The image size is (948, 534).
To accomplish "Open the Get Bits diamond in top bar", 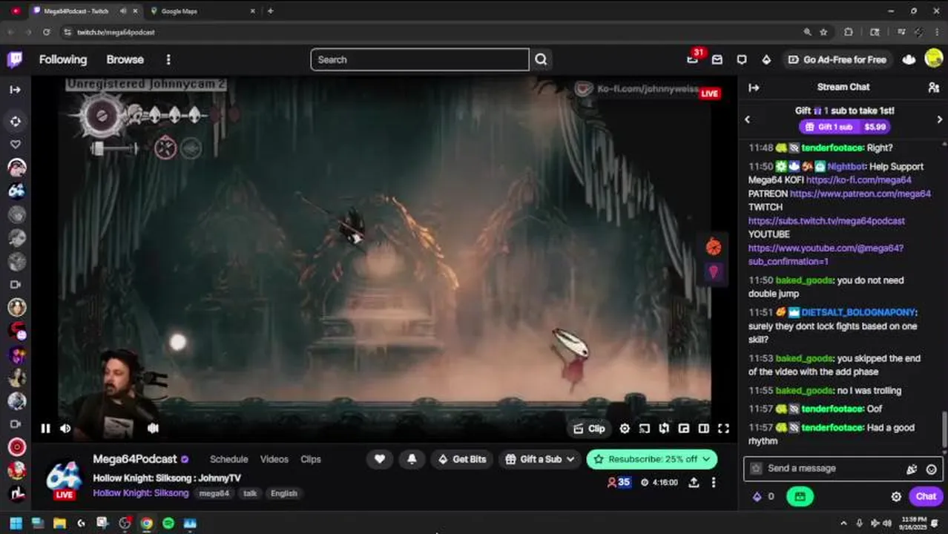I will [x=766, y=59].
